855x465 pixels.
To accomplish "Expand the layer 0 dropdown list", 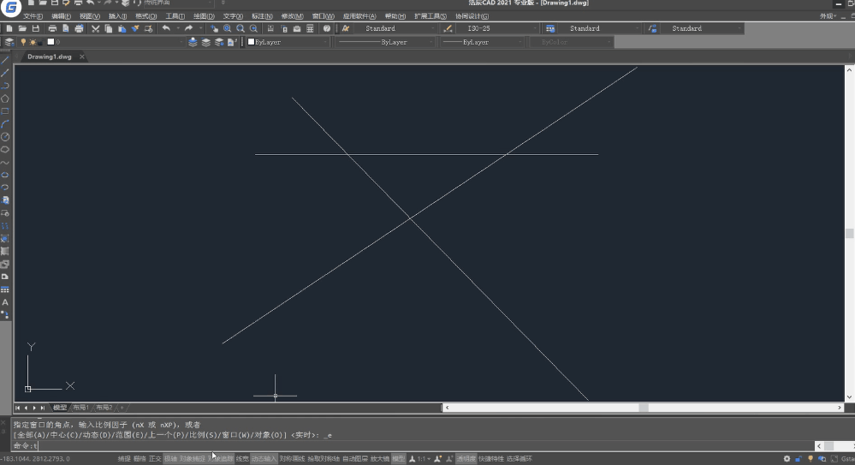I will pyautogui.click(x=116, y=42).
